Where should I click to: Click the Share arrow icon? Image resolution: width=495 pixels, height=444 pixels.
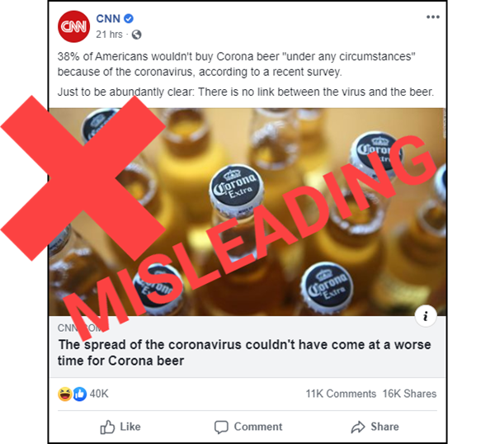(358, 427)
